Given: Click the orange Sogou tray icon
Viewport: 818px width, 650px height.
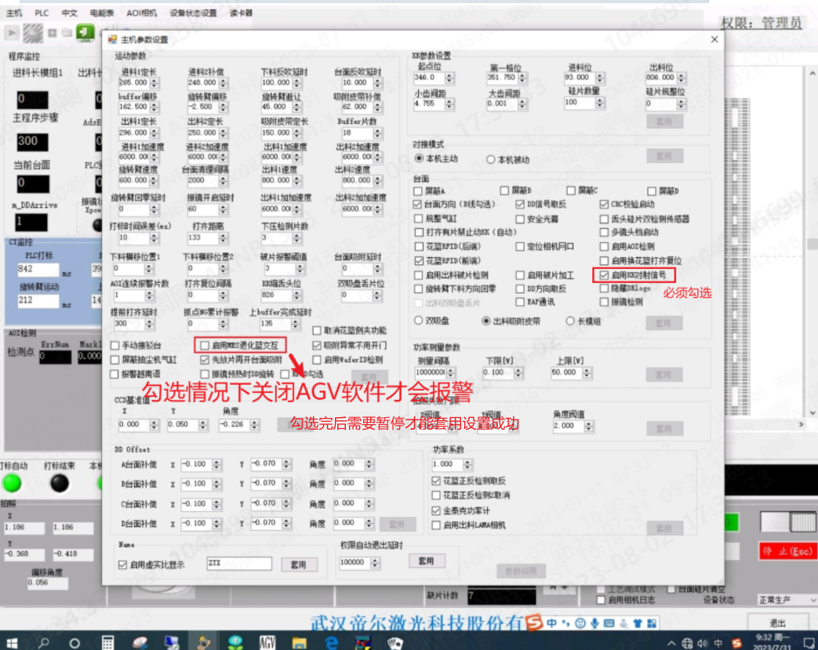Looking at the screenshot, I should (736, 643).
